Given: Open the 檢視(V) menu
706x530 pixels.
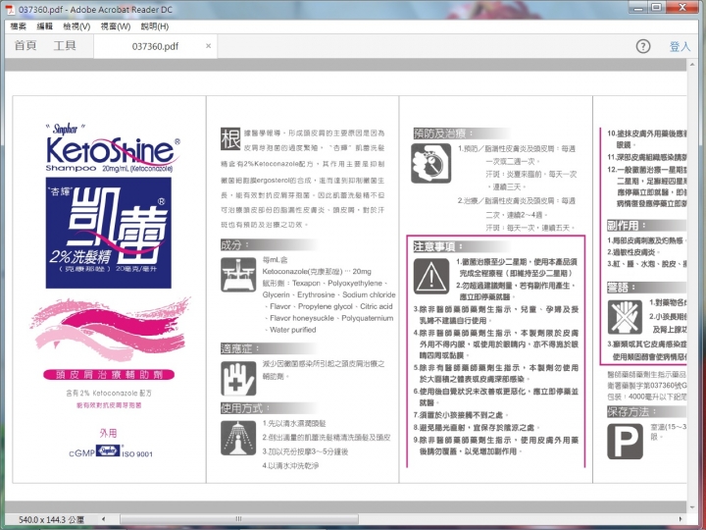Looking at the screenshot, I should pos(76,26).
